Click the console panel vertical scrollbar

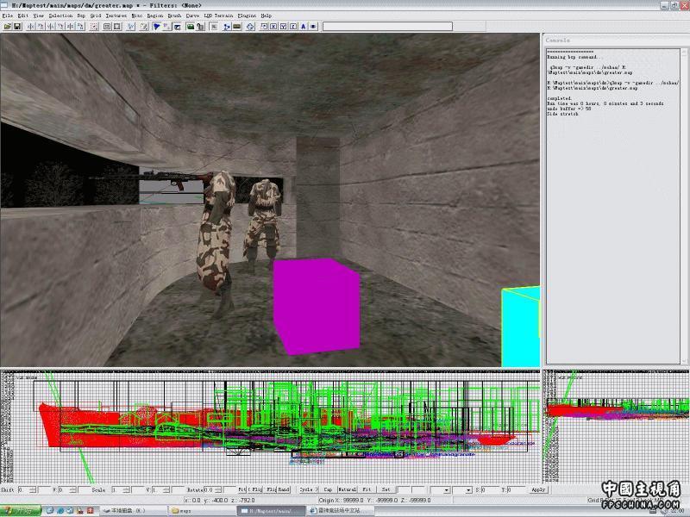[x=683, y=206]
